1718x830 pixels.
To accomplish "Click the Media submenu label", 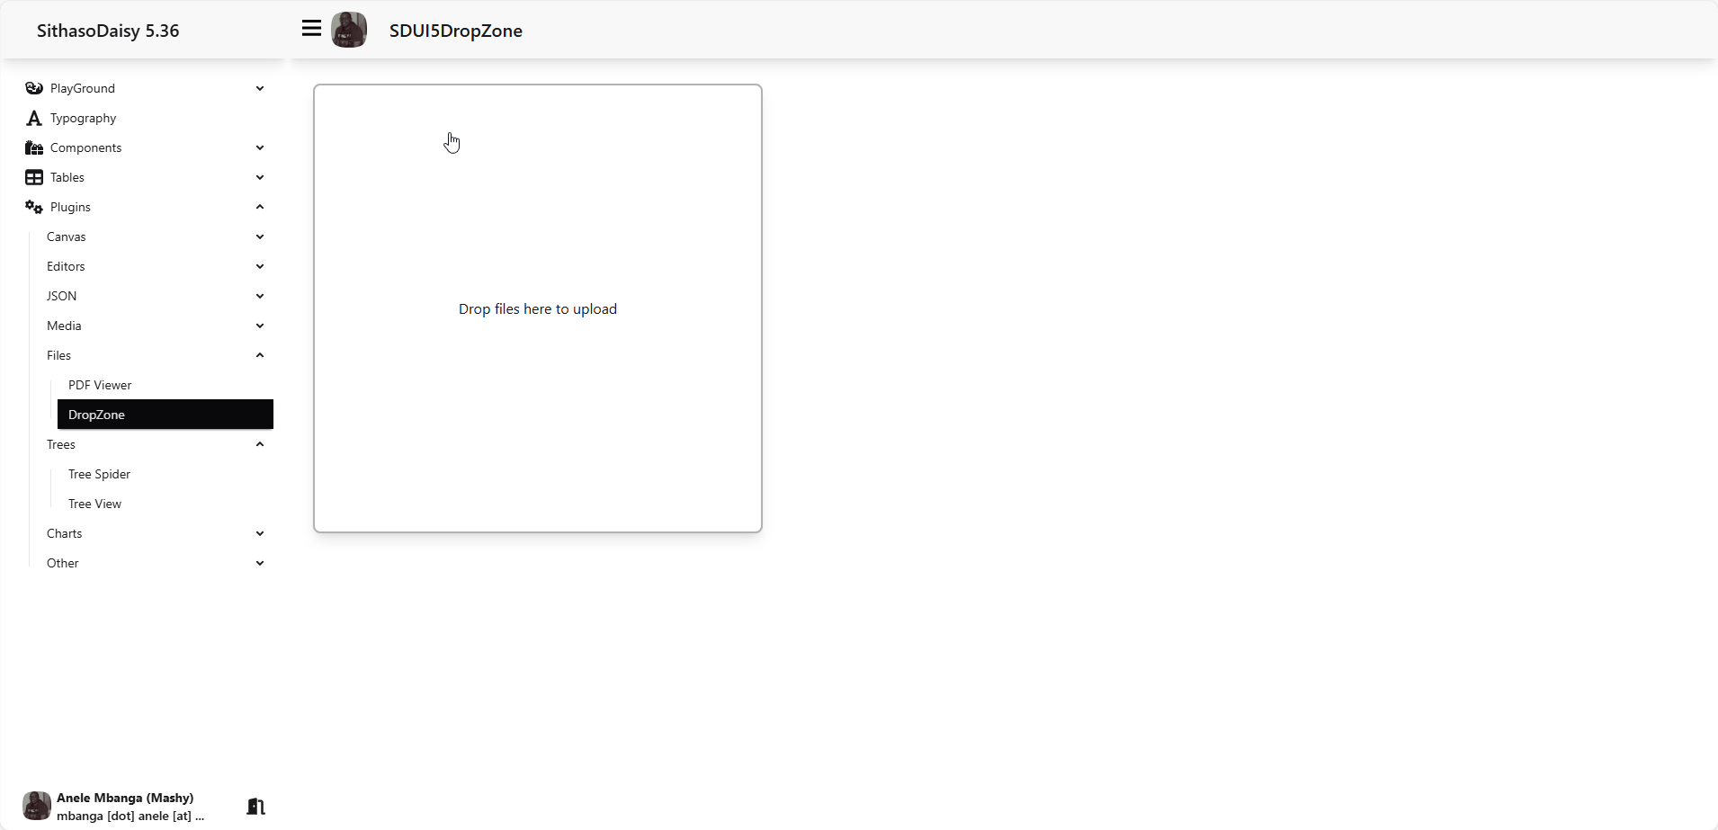I will point(64,326).
